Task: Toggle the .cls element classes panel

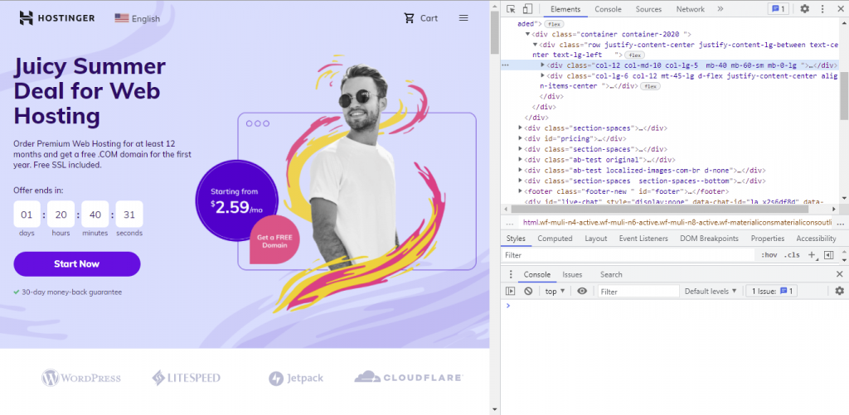Action: (793, 255)
